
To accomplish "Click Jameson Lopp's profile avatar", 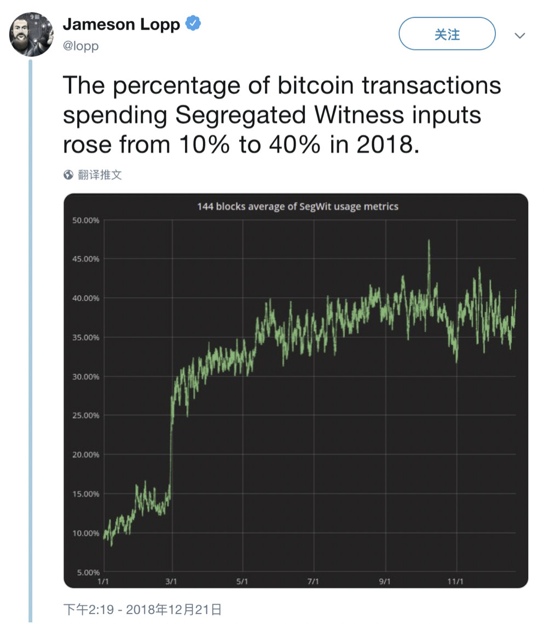I will pyautogui.click(x=32, y=34).
